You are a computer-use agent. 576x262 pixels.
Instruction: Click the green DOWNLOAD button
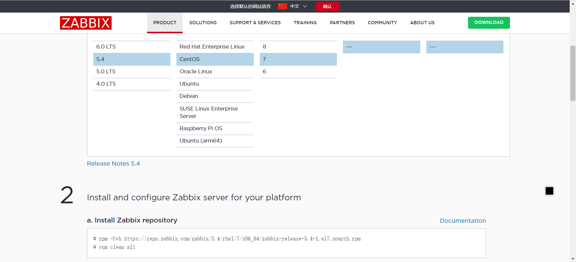coord(489,23)
